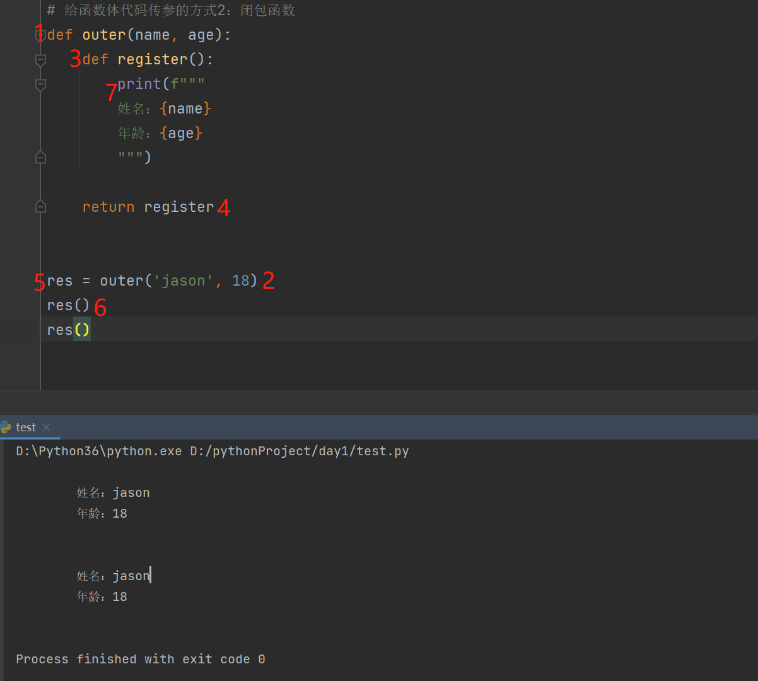Click the fold end marker beside return register

coord(40,206)
